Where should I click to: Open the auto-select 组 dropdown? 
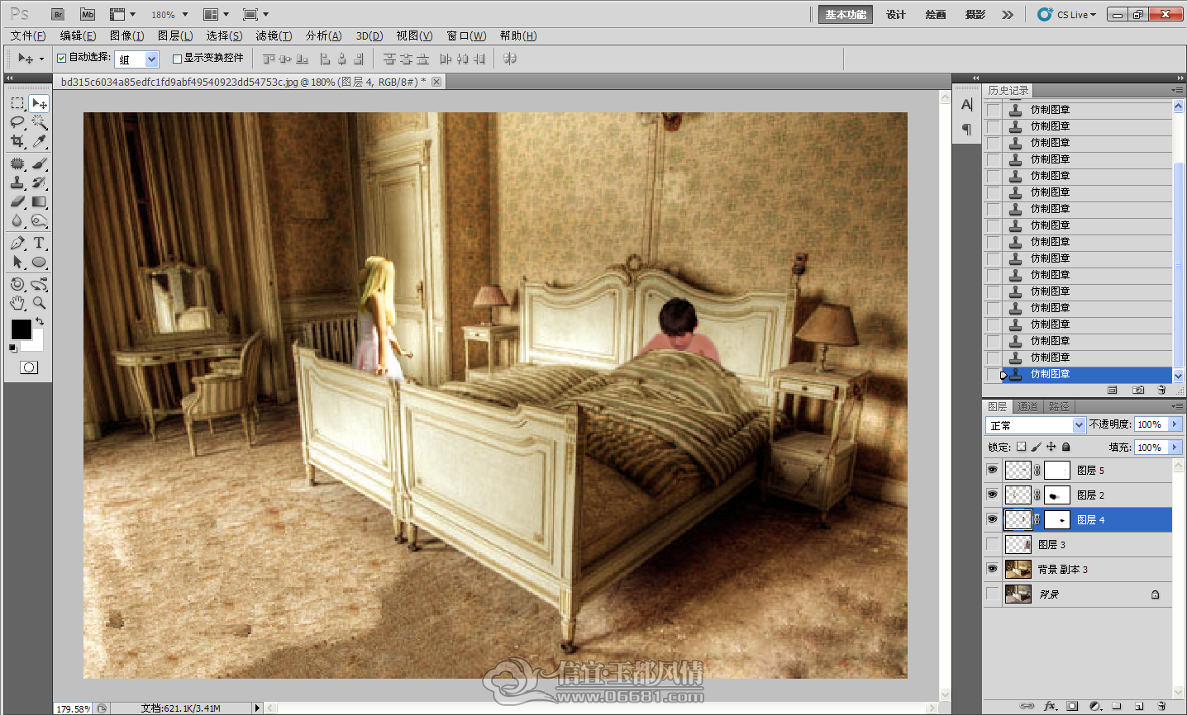pyautogui.click(x=136, y=59)
